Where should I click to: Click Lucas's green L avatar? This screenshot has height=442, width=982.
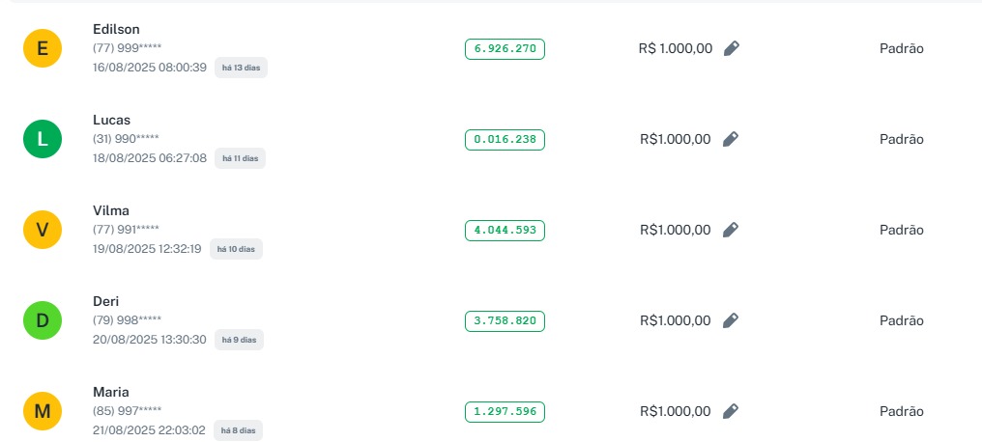click(x=43, y=139)
